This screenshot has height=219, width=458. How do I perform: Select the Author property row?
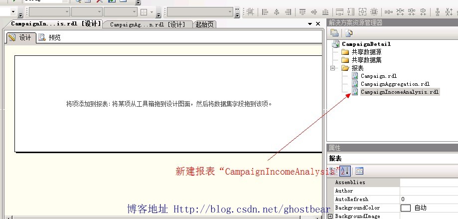click(x=367, y=191)
